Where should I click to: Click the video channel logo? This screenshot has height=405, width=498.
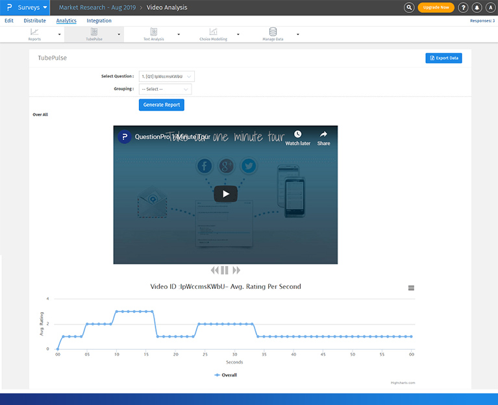point(125,137)
